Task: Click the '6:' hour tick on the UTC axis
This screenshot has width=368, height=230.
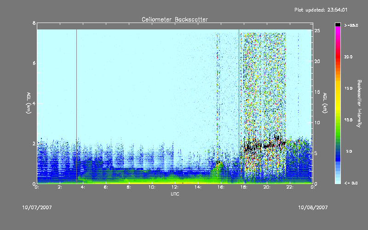Action: (x=106, y=187)
